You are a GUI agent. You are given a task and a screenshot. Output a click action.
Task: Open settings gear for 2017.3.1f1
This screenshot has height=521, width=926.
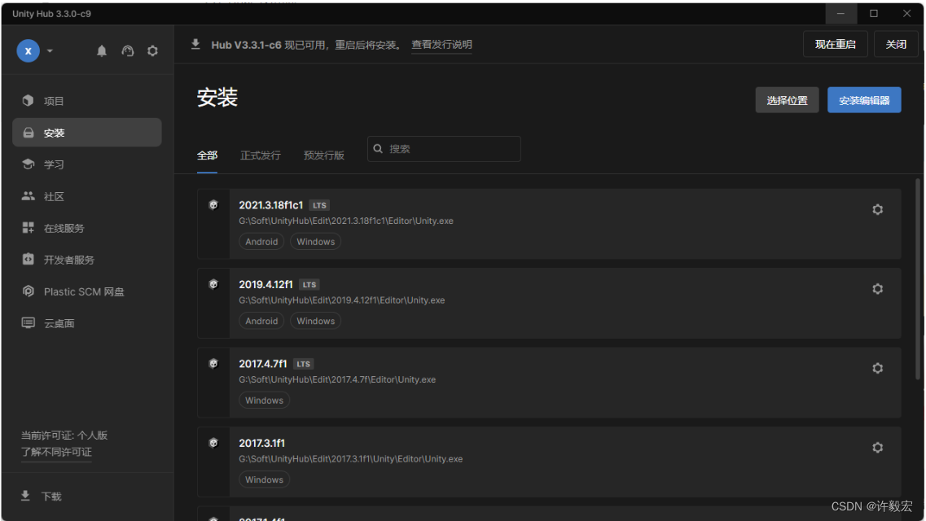click(x=878, y=447)
